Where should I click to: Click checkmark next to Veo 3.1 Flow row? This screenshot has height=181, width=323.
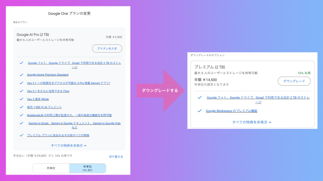(21, 91)
